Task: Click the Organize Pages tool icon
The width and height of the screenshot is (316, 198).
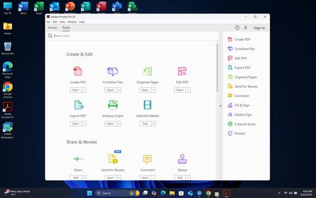Action: [x=147, y=71]
